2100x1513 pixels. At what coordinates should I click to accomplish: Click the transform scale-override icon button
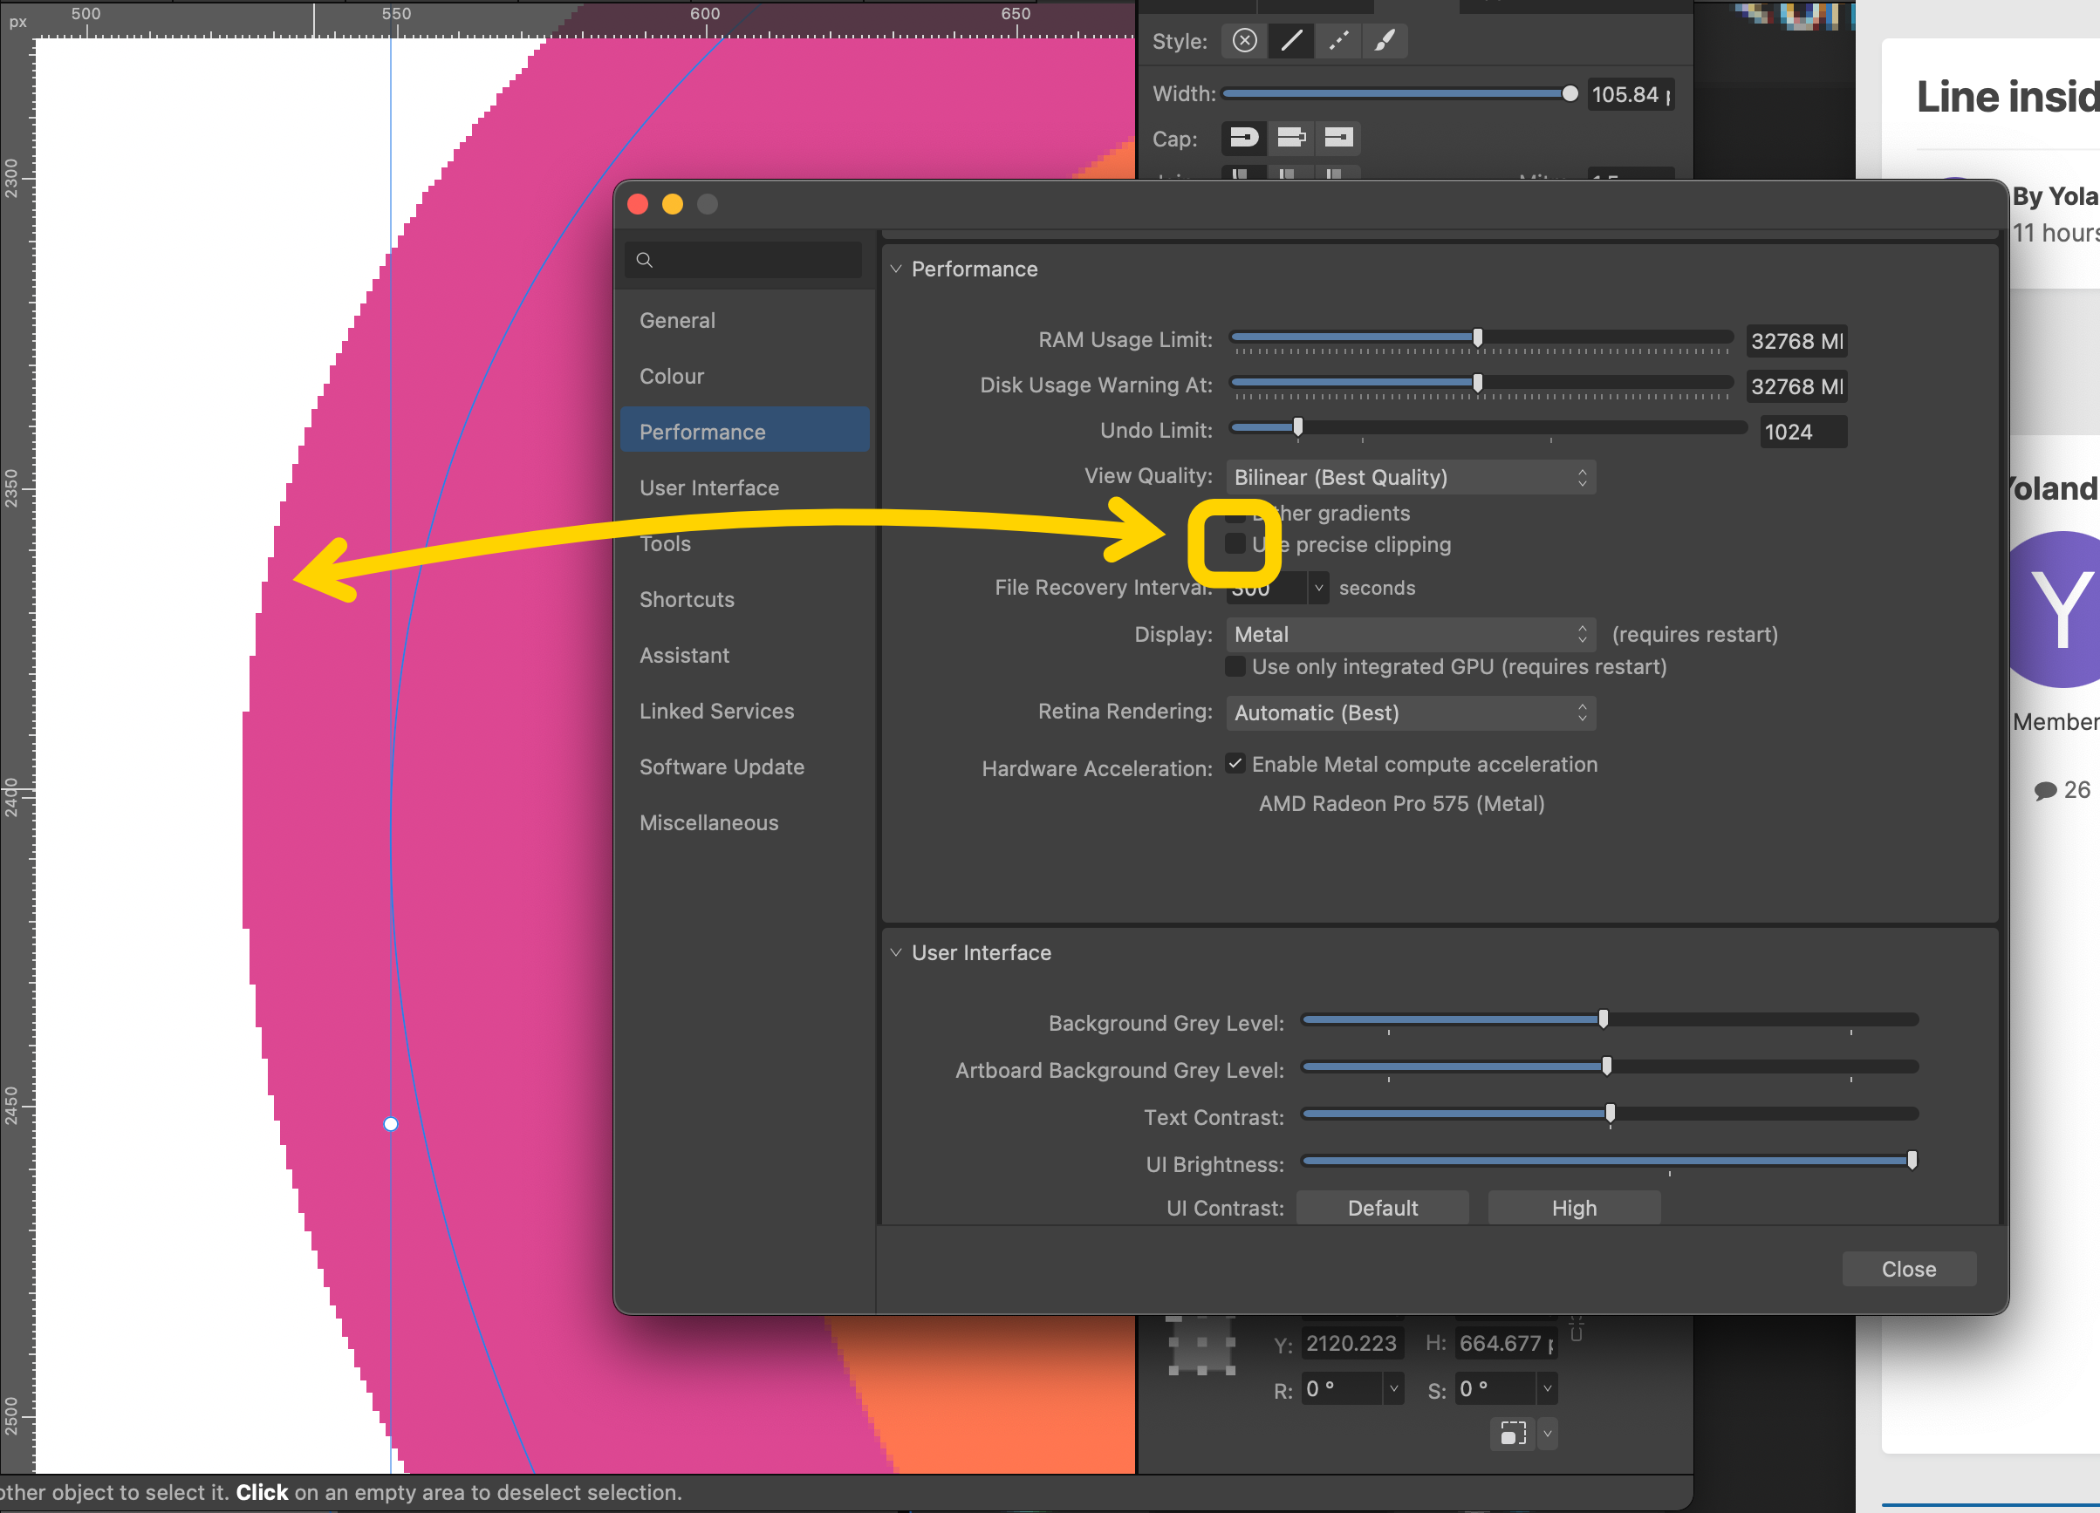coord(1513,1434)
